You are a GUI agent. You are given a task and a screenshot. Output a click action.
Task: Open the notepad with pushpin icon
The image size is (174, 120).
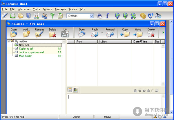pyautogui.click(x=60, y=16)
